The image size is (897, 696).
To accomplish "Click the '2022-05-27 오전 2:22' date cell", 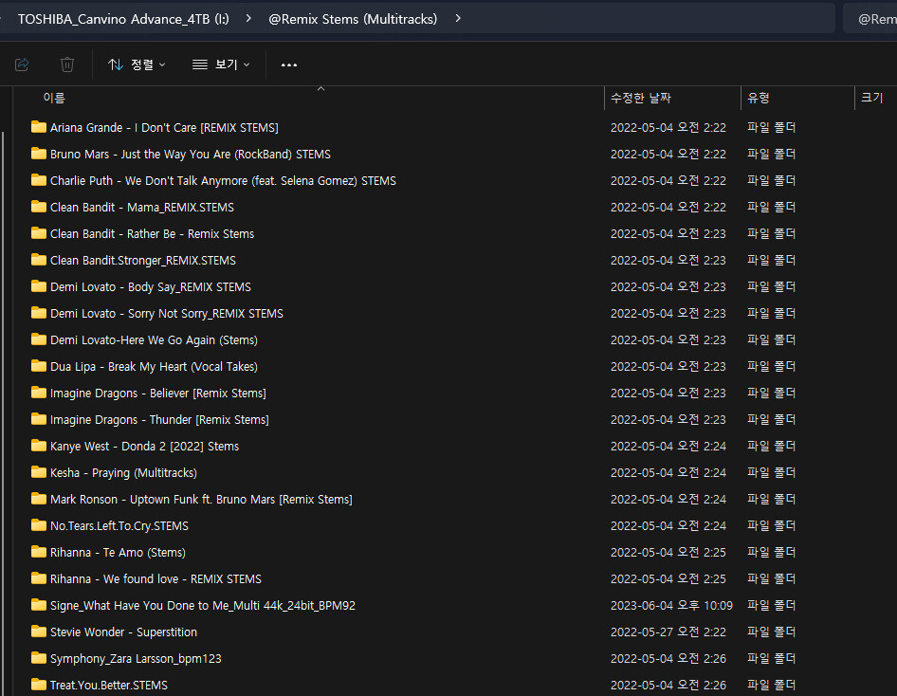I will coord(668,632).
